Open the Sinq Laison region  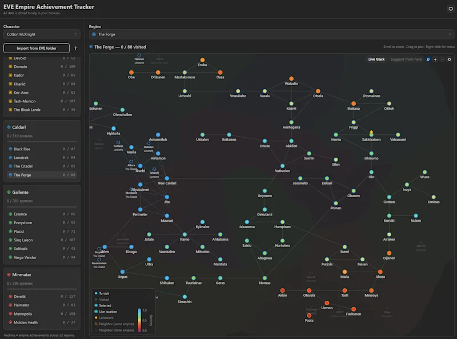tap(42, 240)
